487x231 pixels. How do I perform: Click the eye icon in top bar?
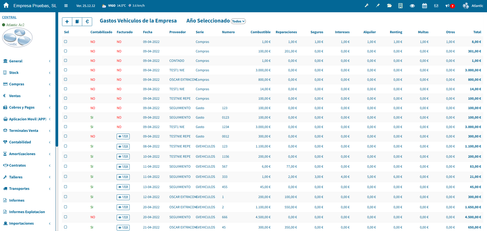(x=412, y=6)
